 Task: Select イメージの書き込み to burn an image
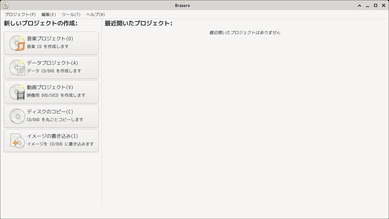tap(51, 140)
